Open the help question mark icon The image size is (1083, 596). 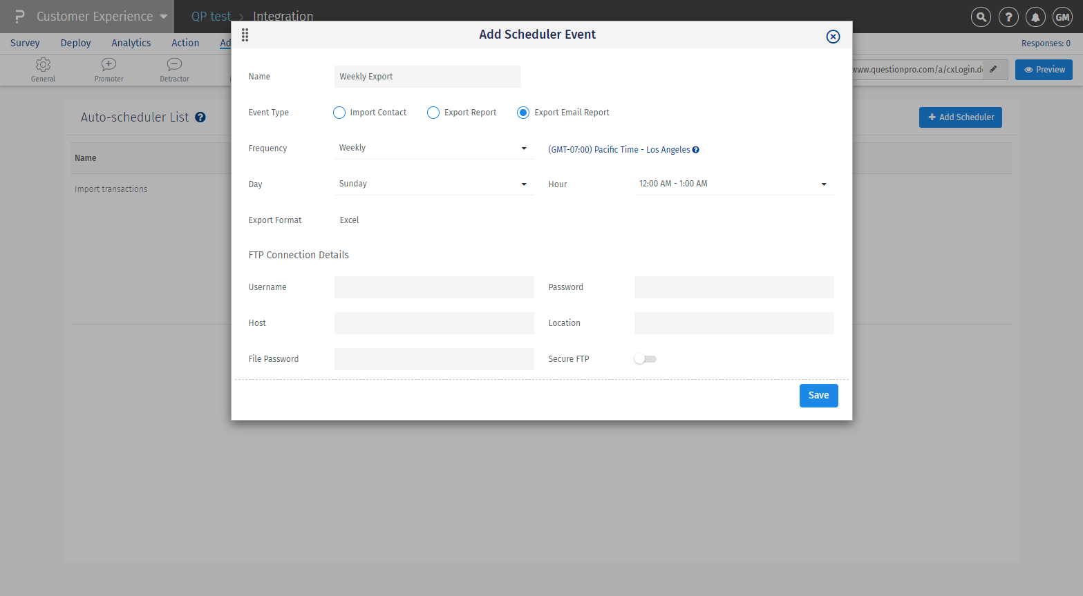tap(1008, 17)
